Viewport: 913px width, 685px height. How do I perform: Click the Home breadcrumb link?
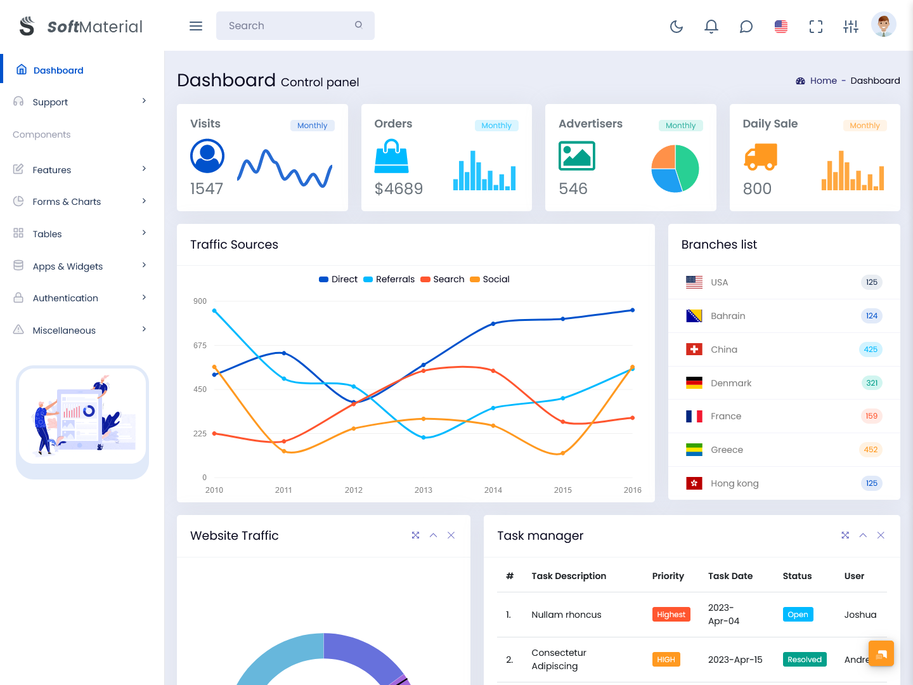[x=823, y=81]
